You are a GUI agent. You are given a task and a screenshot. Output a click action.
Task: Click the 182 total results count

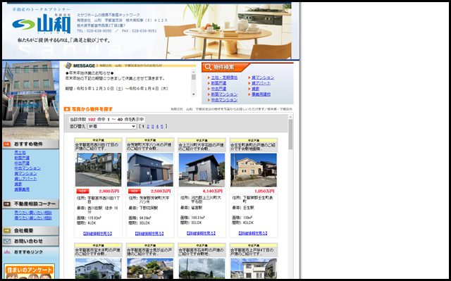[x=92, y=120]
